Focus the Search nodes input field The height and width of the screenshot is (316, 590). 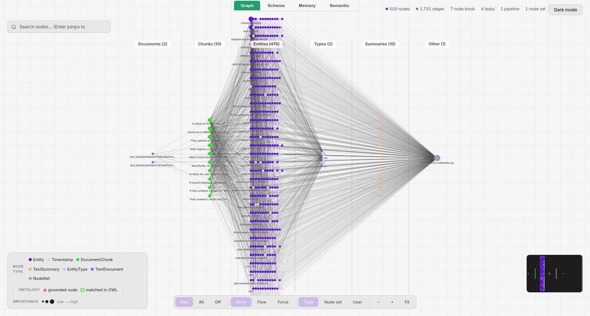[x=59, y=27]
